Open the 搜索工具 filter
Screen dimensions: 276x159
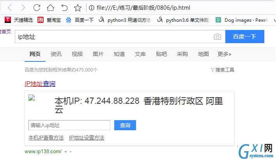tap(222, 70)
